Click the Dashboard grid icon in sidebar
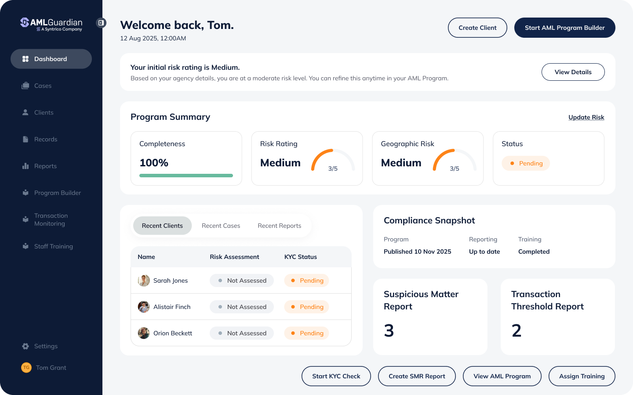The height and width of the screenshot is (395, 633). click(x=25, y=59)
